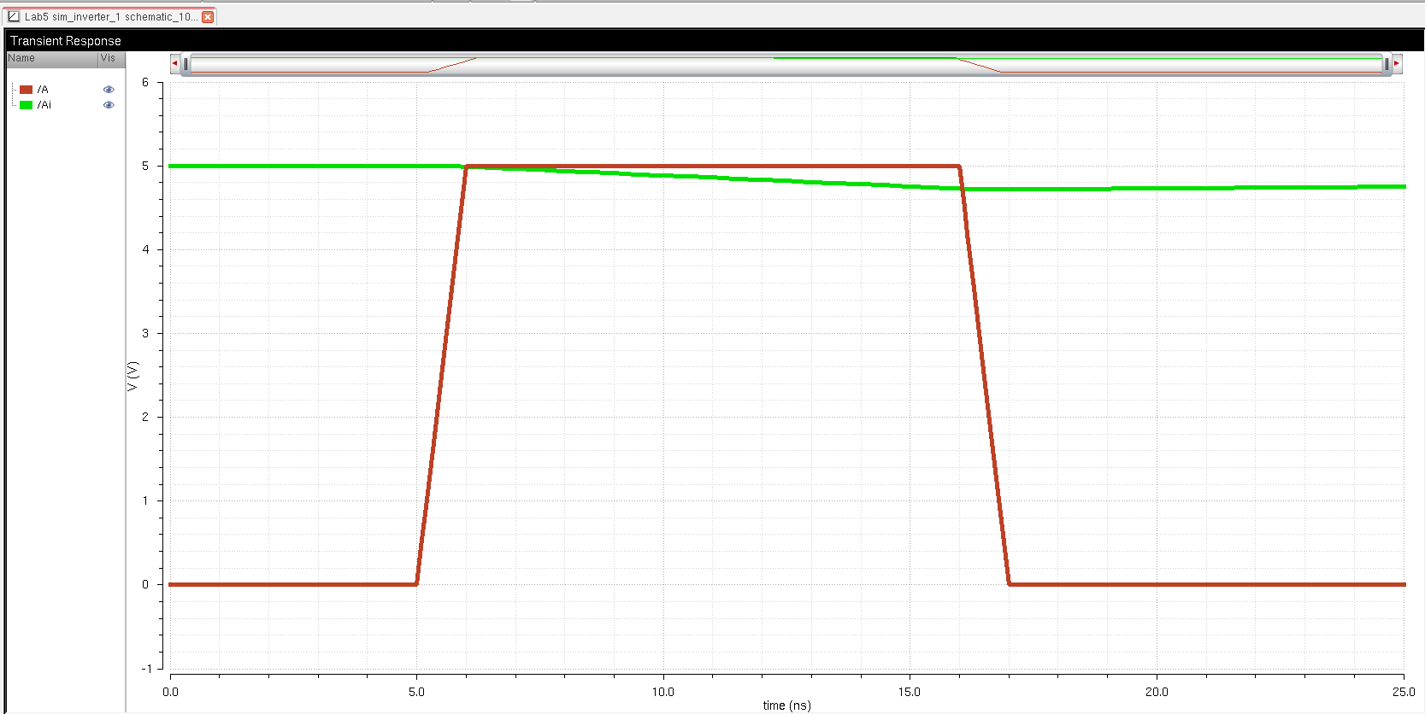Click the left grip handle of the zoom strip
1425x714 pixels.
186,64
